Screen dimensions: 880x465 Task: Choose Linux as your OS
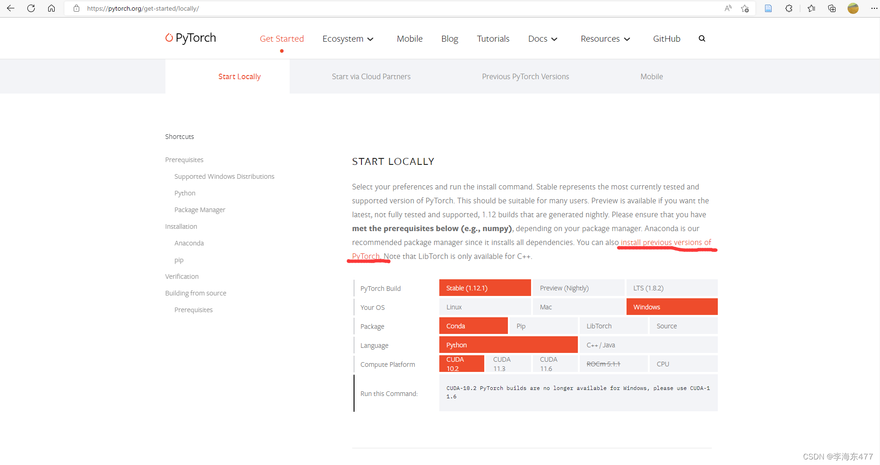tap(485, 307)
